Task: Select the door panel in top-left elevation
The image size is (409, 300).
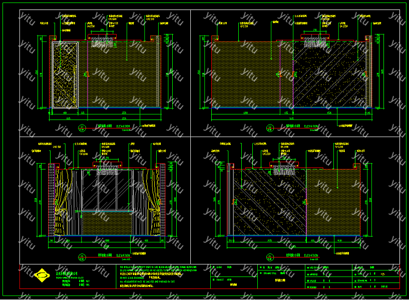Action: click(65, 74)
